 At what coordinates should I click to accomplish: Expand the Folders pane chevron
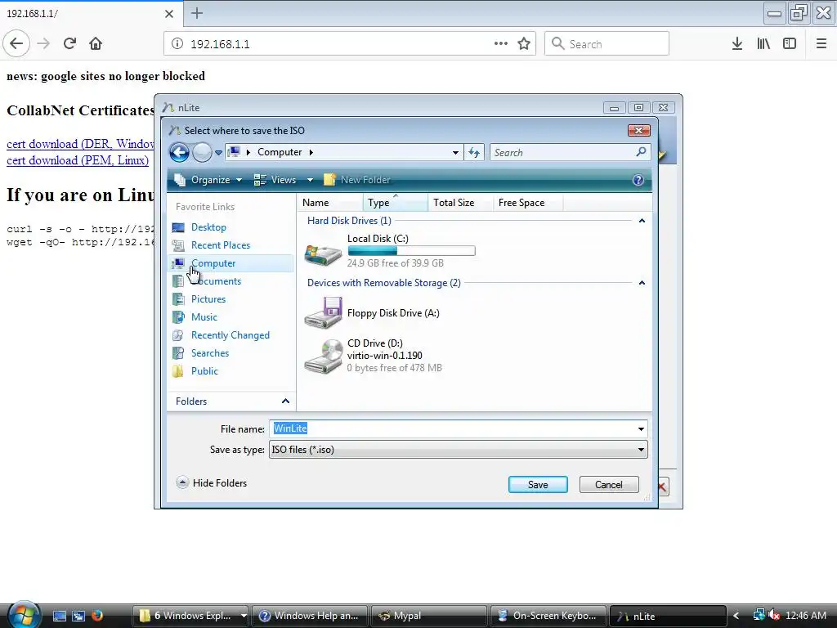[285, 401]
